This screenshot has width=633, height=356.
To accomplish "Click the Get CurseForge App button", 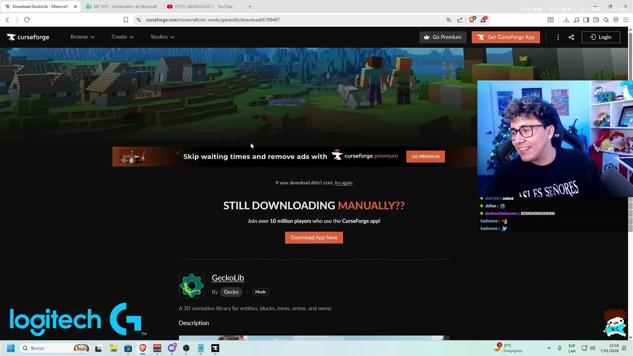I will 506,37.
